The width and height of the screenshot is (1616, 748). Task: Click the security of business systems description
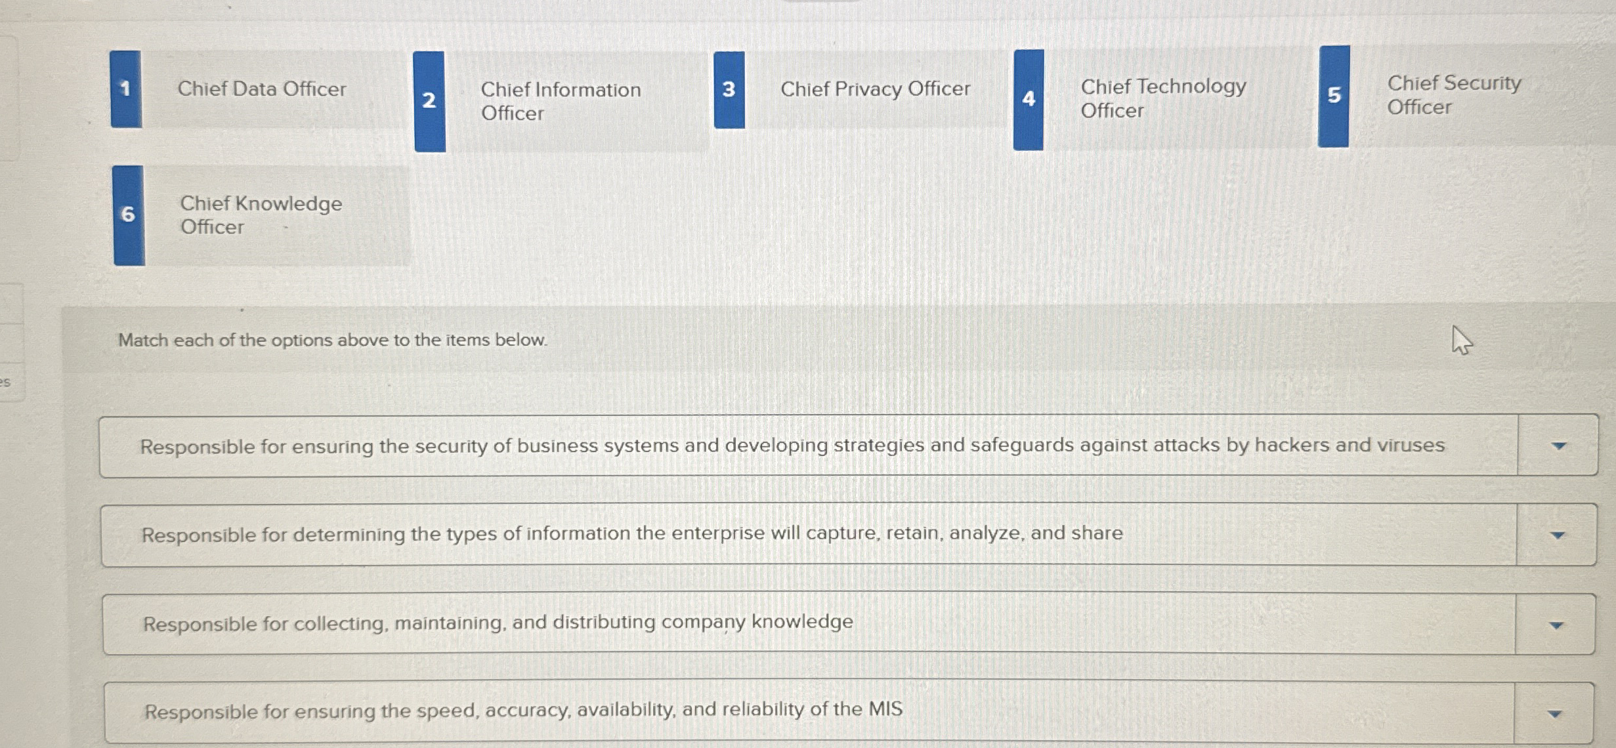(x=791, y=446)
